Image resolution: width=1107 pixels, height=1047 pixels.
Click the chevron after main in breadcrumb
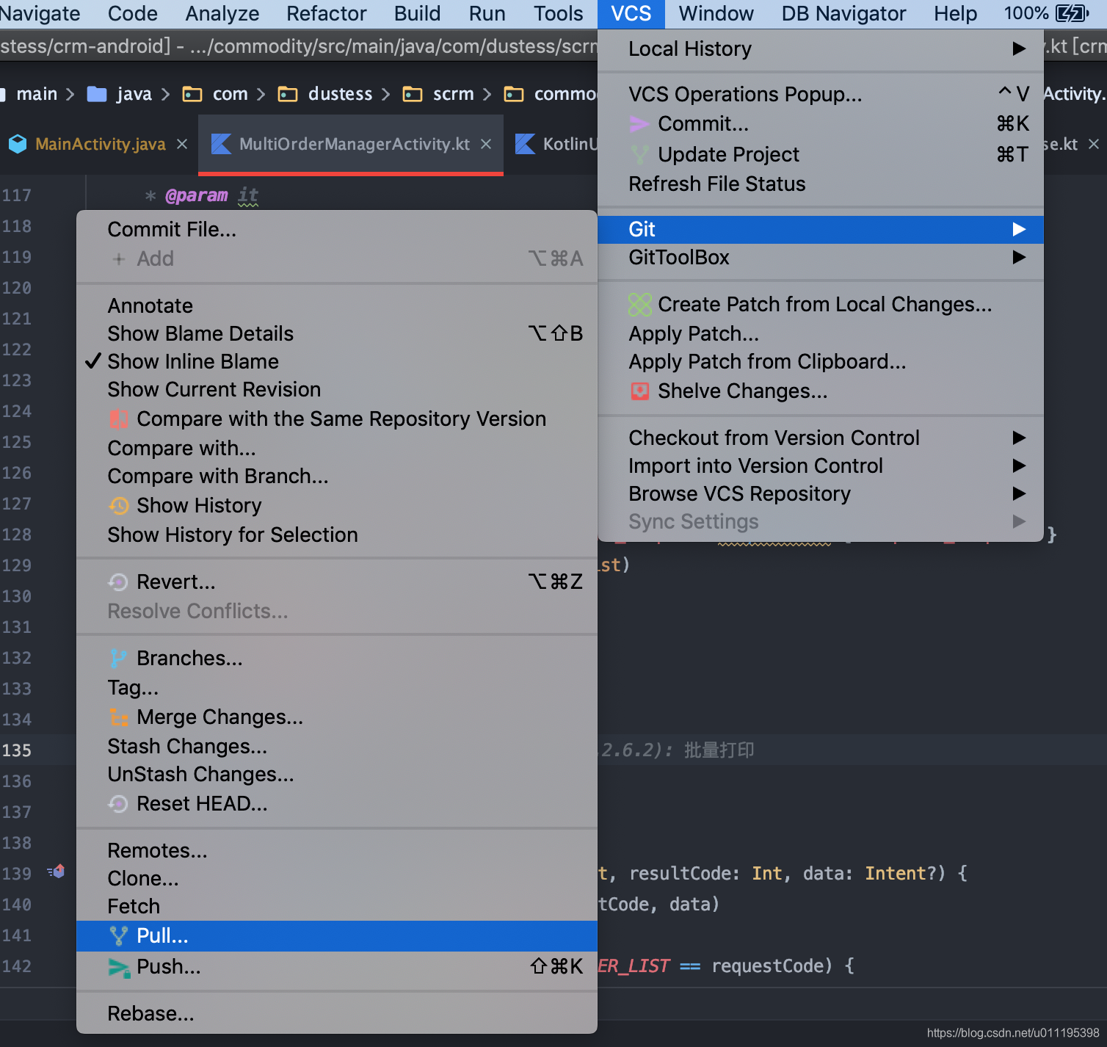pos(70,94)
